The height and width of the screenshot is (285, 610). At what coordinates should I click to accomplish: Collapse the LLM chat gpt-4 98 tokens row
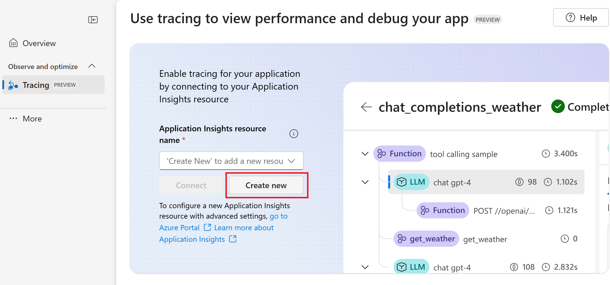tap(365, 182)
